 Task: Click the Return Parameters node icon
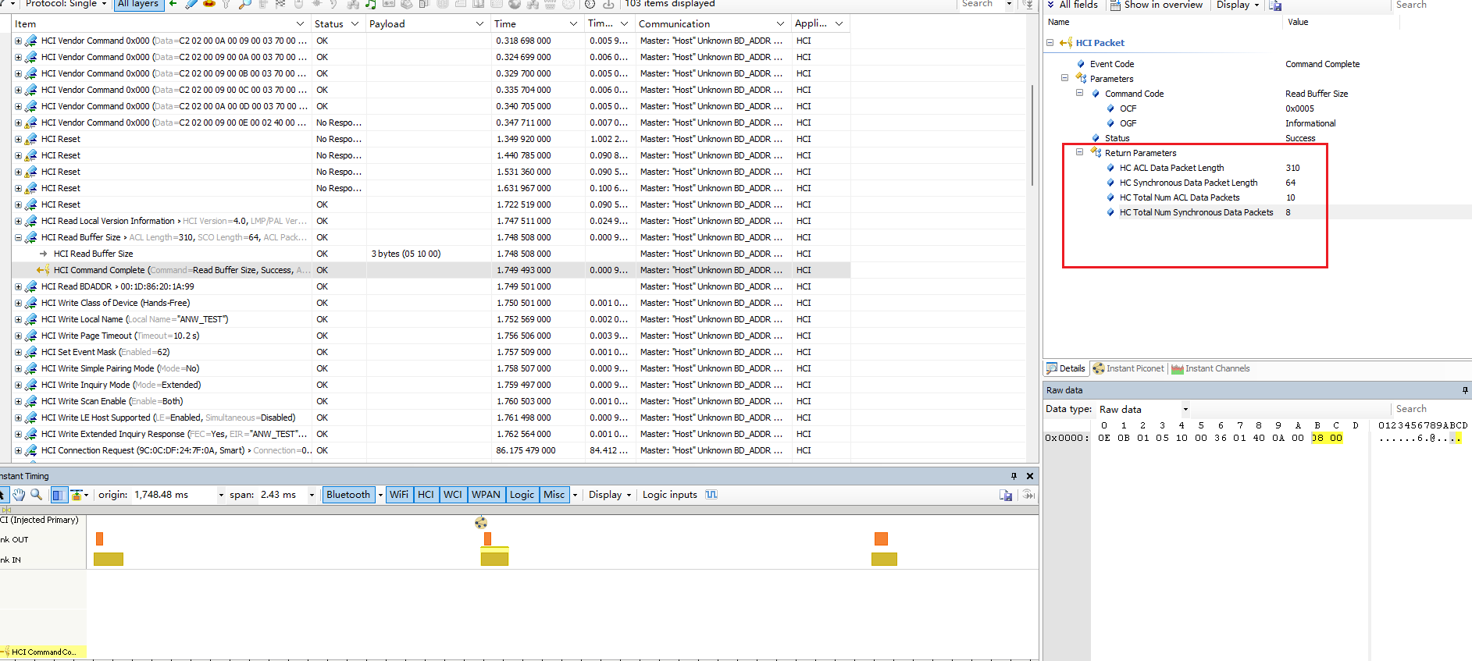[1096, 152]
